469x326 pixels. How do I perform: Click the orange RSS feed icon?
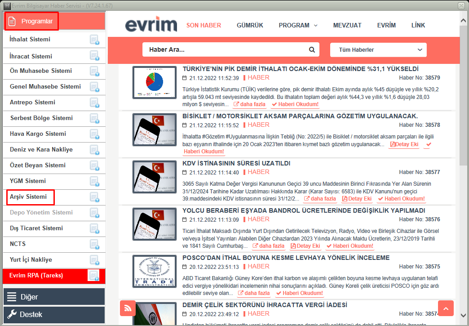point(128,308)
